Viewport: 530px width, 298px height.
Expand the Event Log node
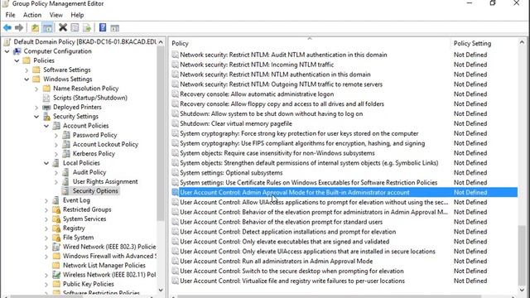46,200
